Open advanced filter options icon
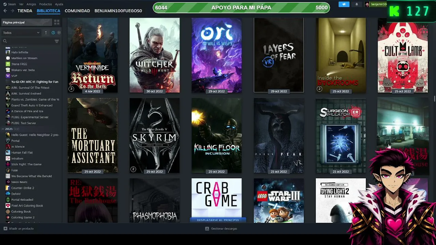The width and height of the screenshot is (436, 245). [x=57, y=41]
